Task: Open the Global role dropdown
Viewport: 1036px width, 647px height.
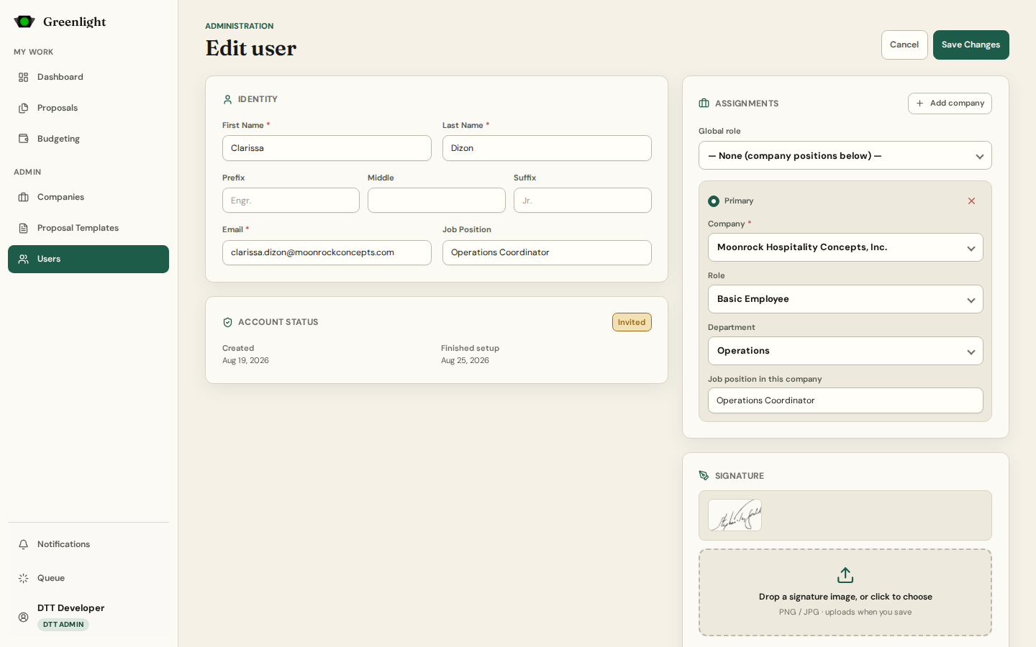Action: 845,155
